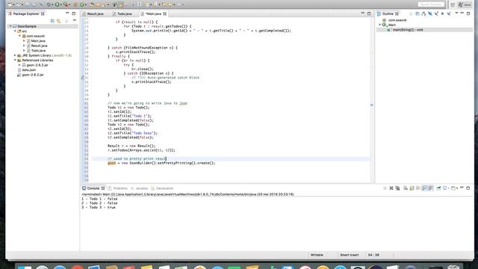Expand Result.java in Package Explorer

[x=25, y=46]
